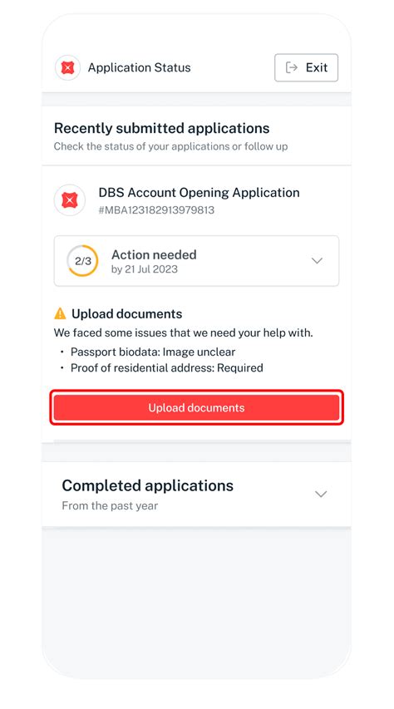Select the Application Status header title

click(140, 68)
